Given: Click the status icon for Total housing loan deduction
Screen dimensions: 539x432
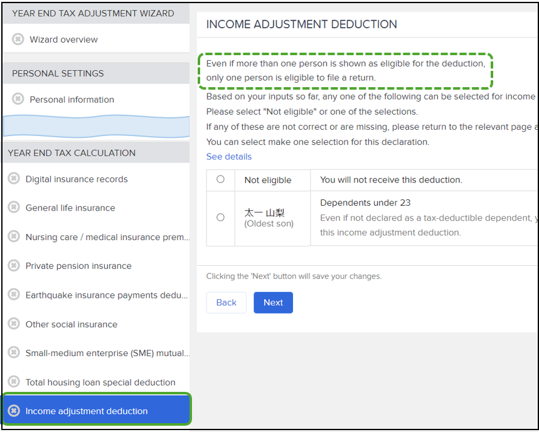Looking at the screenshot, I should (x=14, y=382).
